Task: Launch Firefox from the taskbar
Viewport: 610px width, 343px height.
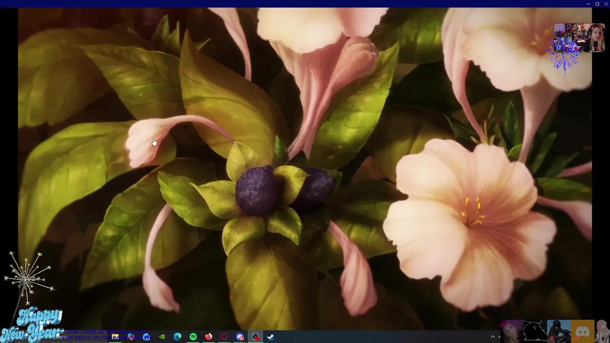Action: pos(209,337)
